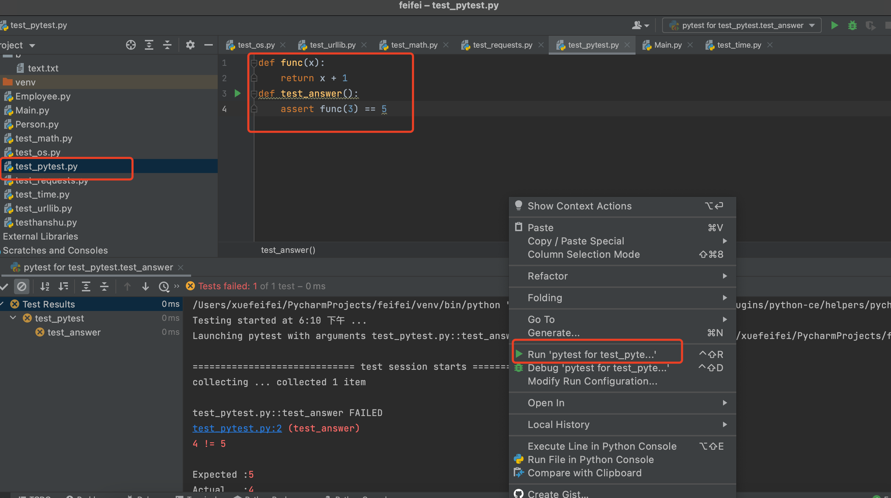This screenshot has height=498, width=891.
Task: Click the Debug bug icon in top toolbar
Action: (853, 25)
